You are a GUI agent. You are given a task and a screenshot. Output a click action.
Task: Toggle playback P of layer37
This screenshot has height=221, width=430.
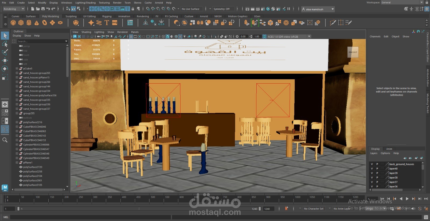point(377,182)
